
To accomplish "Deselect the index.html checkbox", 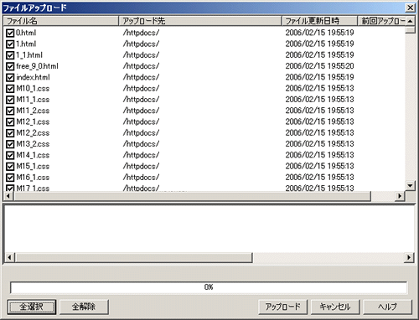I will 10,78.
